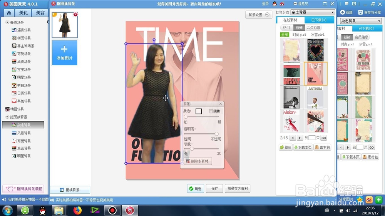The width and height of the screenshot is (385, 216).
Task: Switch to the 美化 tab
Action: click(x=23, y=13)
